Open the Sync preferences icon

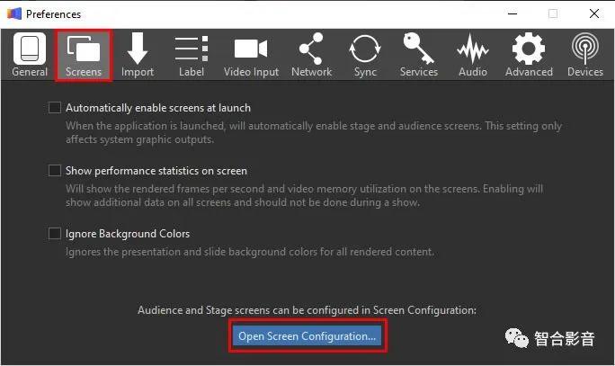tap(365, 49)
